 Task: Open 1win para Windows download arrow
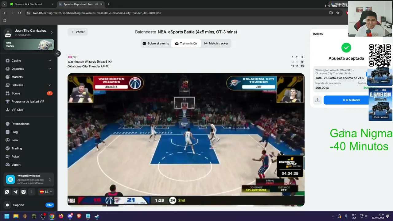coord(50,180)
